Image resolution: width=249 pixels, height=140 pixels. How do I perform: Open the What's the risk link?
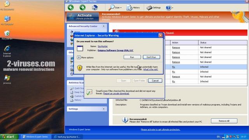pyautogui.click(x=151, y=70)
